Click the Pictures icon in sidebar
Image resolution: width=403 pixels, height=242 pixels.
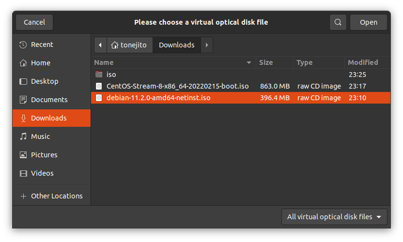tap(23, 155)
